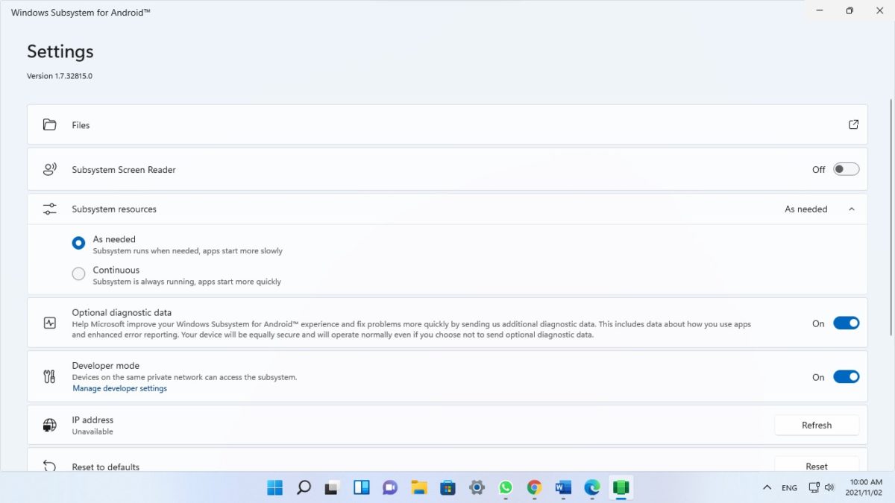The width and height of the screenshot is (895, 503).
Task: Open clock and date 10:00 AM
Action: pyautogui.click(x=865, y=487)
